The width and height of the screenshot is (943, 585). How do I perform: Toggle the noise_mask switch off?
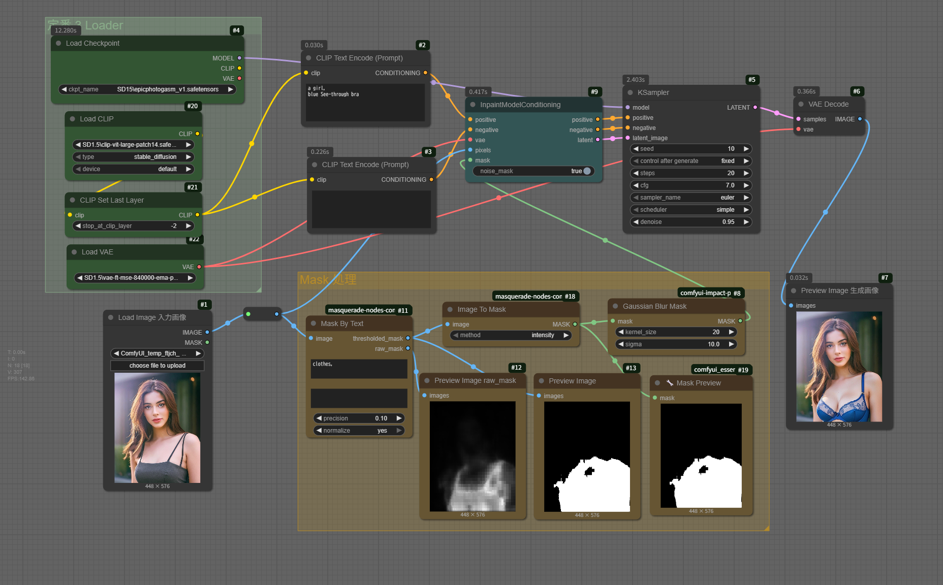(587, 171)
